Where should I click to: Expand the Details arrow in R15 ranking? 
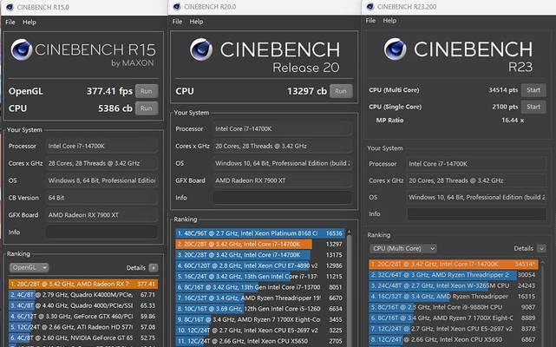click(154, 268)
